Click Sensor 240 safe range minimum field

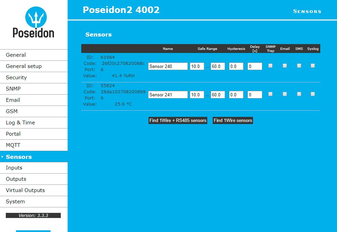click(197, 66)
